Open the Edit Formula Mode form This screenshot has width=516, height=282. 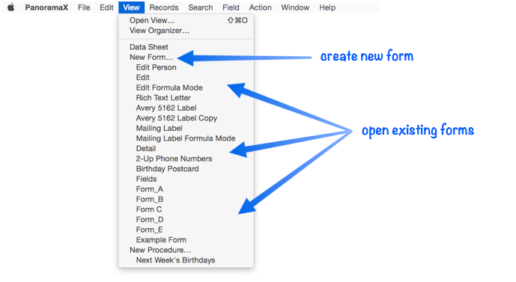pos(186,88)
